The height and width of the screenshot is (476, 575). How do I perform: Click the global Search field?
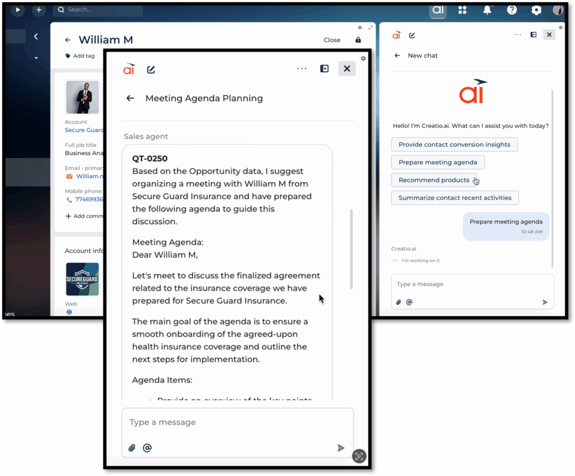(x=98, y=10)
